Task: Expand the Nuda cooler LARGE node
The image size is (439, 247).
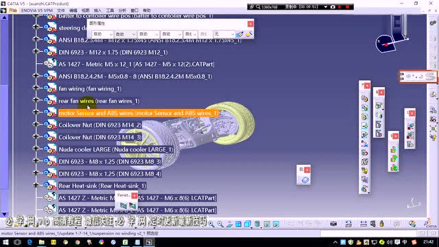Action: 36,149
